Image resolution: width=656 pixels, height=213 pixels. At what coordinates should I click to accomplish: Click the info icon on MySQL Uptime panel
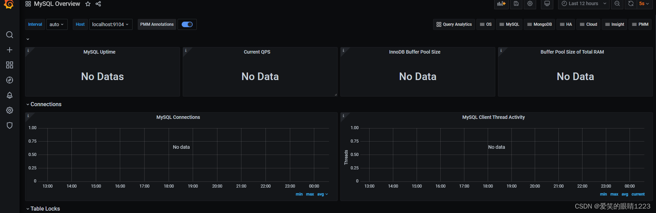coord(28,51)
